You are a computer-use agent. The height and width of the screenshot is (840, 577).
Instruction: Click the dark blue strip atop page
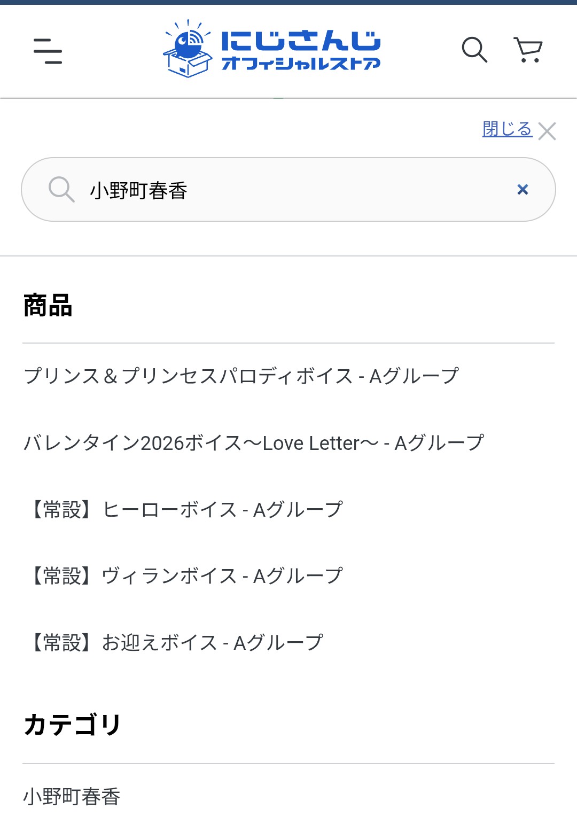288,2
